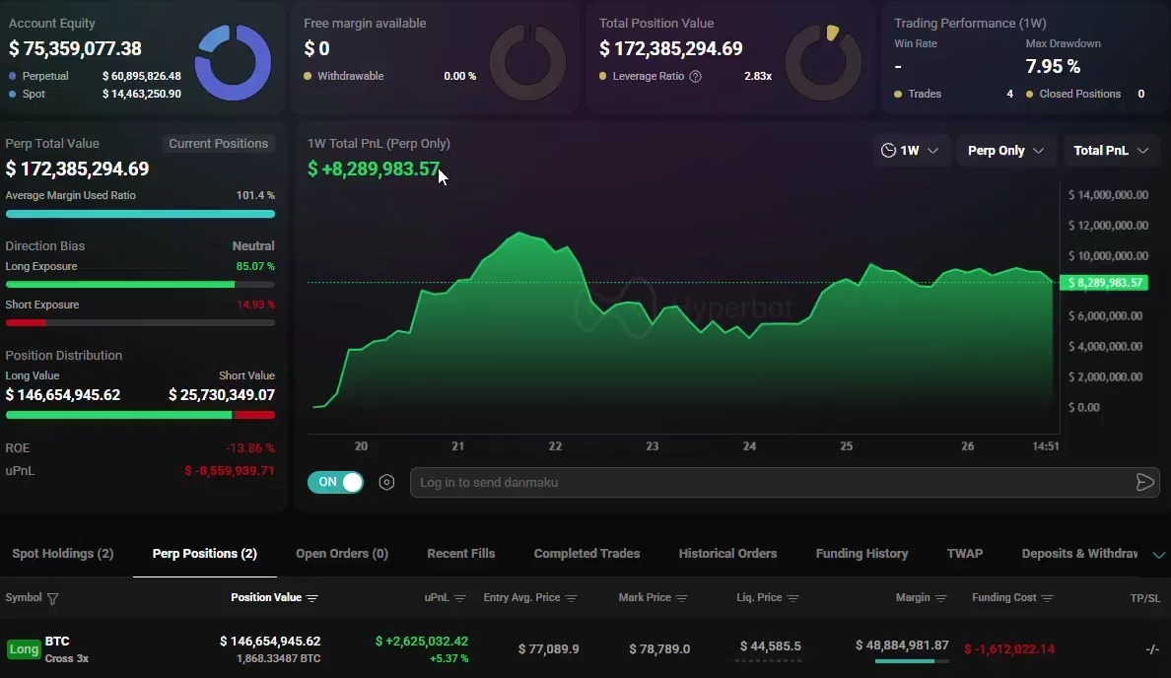
Task: Toggle the danmaku ON switch
Action: pos(335,482)
